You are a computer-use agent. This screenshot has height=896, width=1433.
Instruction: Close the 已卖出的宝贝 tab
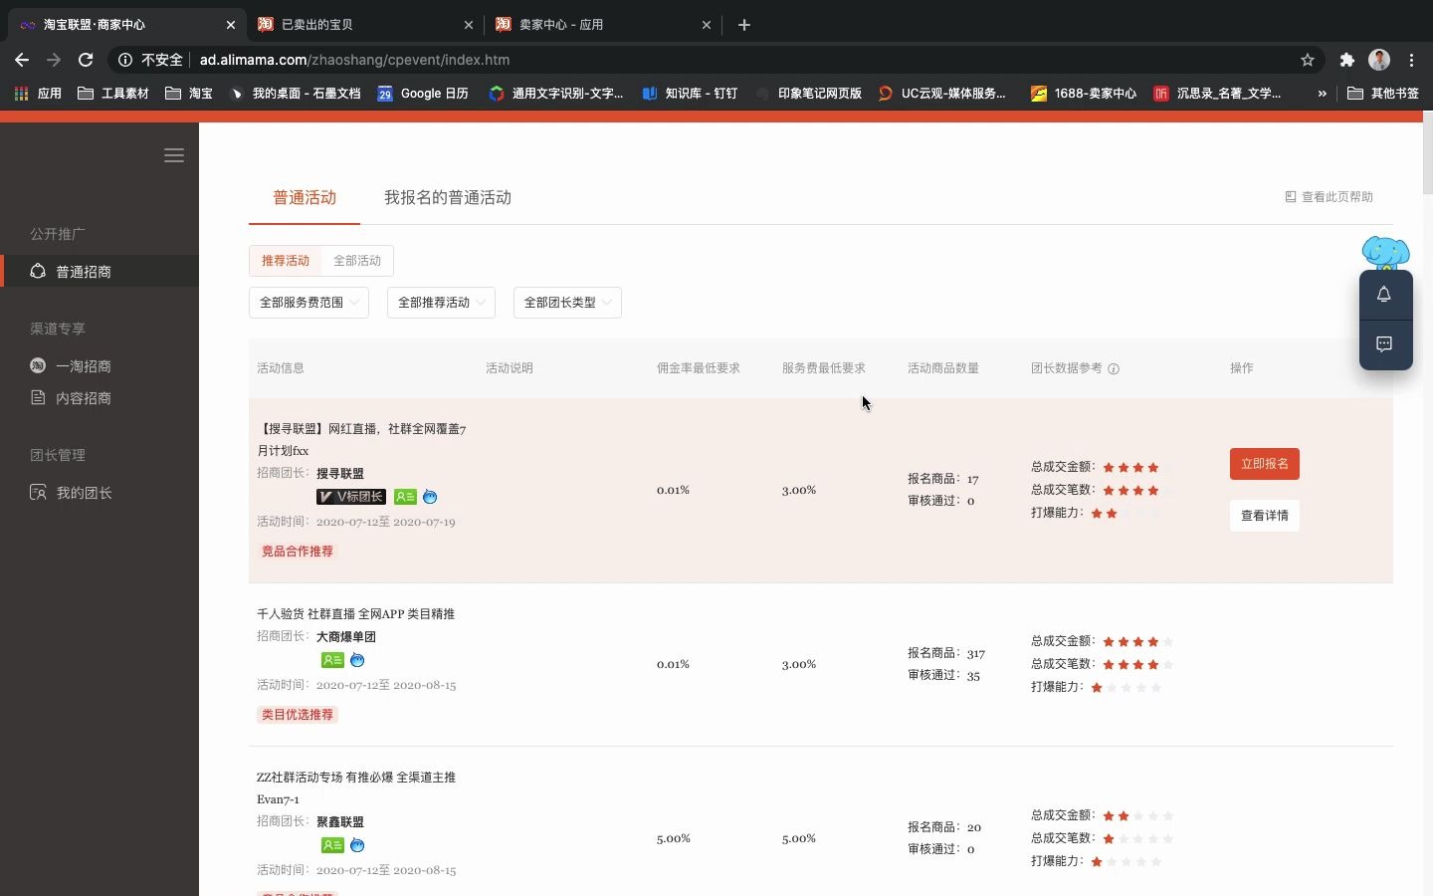(x=469, y=25)
